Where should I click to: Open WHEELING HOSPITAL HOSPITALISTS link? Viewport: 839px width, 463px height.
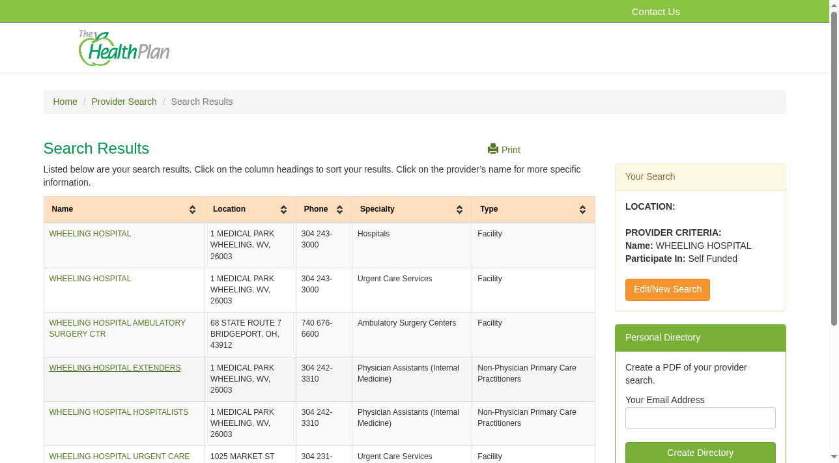point(119,412)
